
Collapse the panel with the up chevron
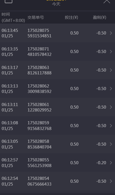(107, 1)
